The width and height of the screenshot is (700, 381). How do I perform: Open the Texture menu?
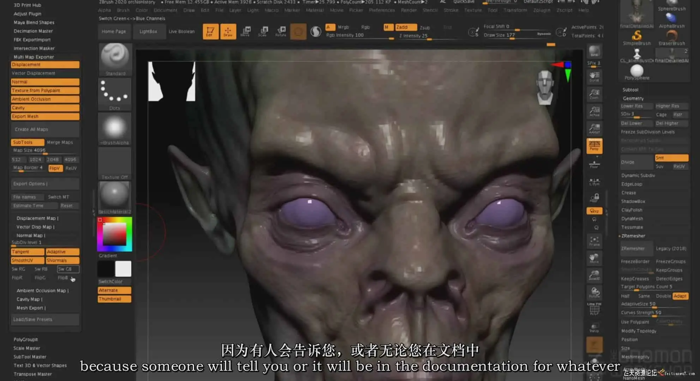(473, 10)
